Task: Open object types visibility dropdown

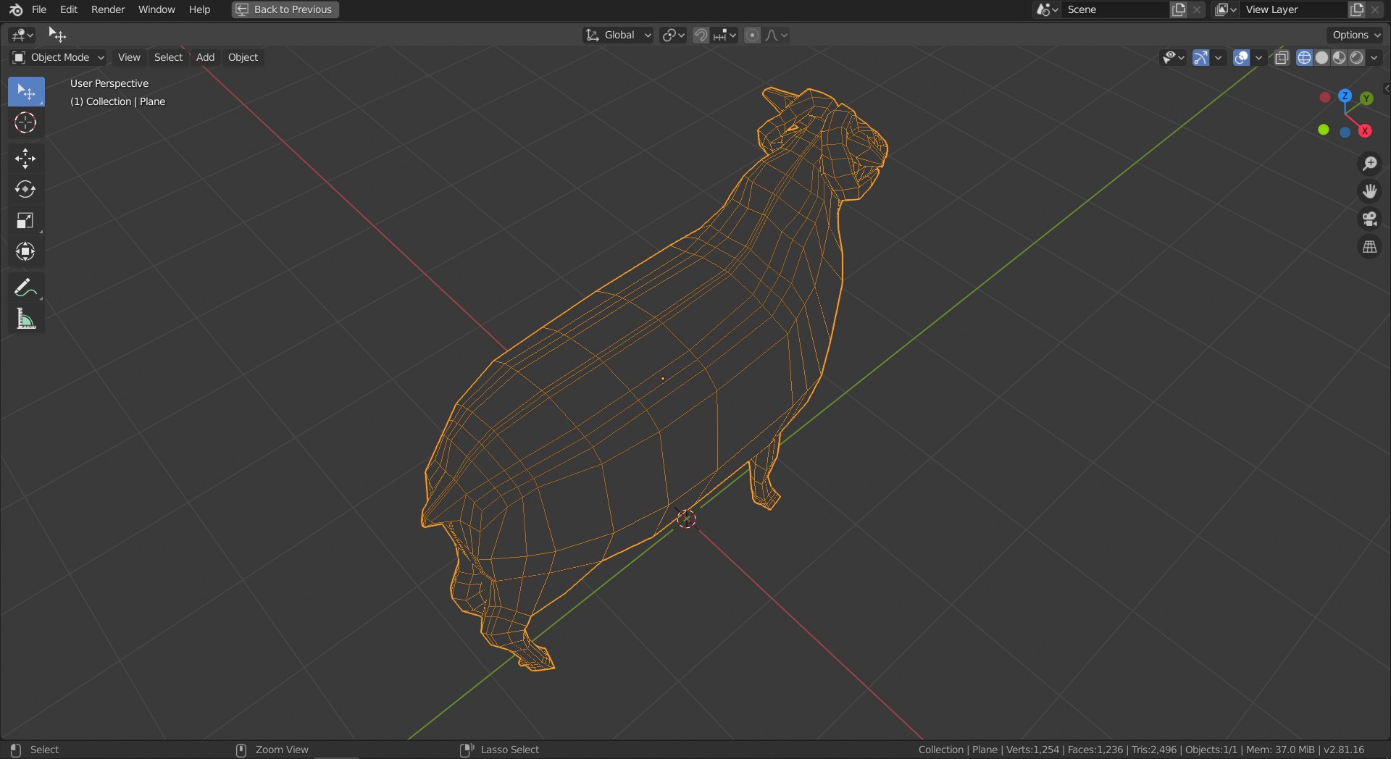Action: [1173, 57]
